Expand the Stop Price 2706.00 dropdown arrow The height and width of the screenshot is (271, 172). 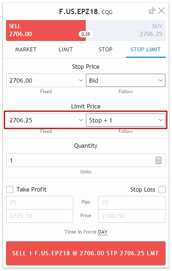[x=81, y=80]
